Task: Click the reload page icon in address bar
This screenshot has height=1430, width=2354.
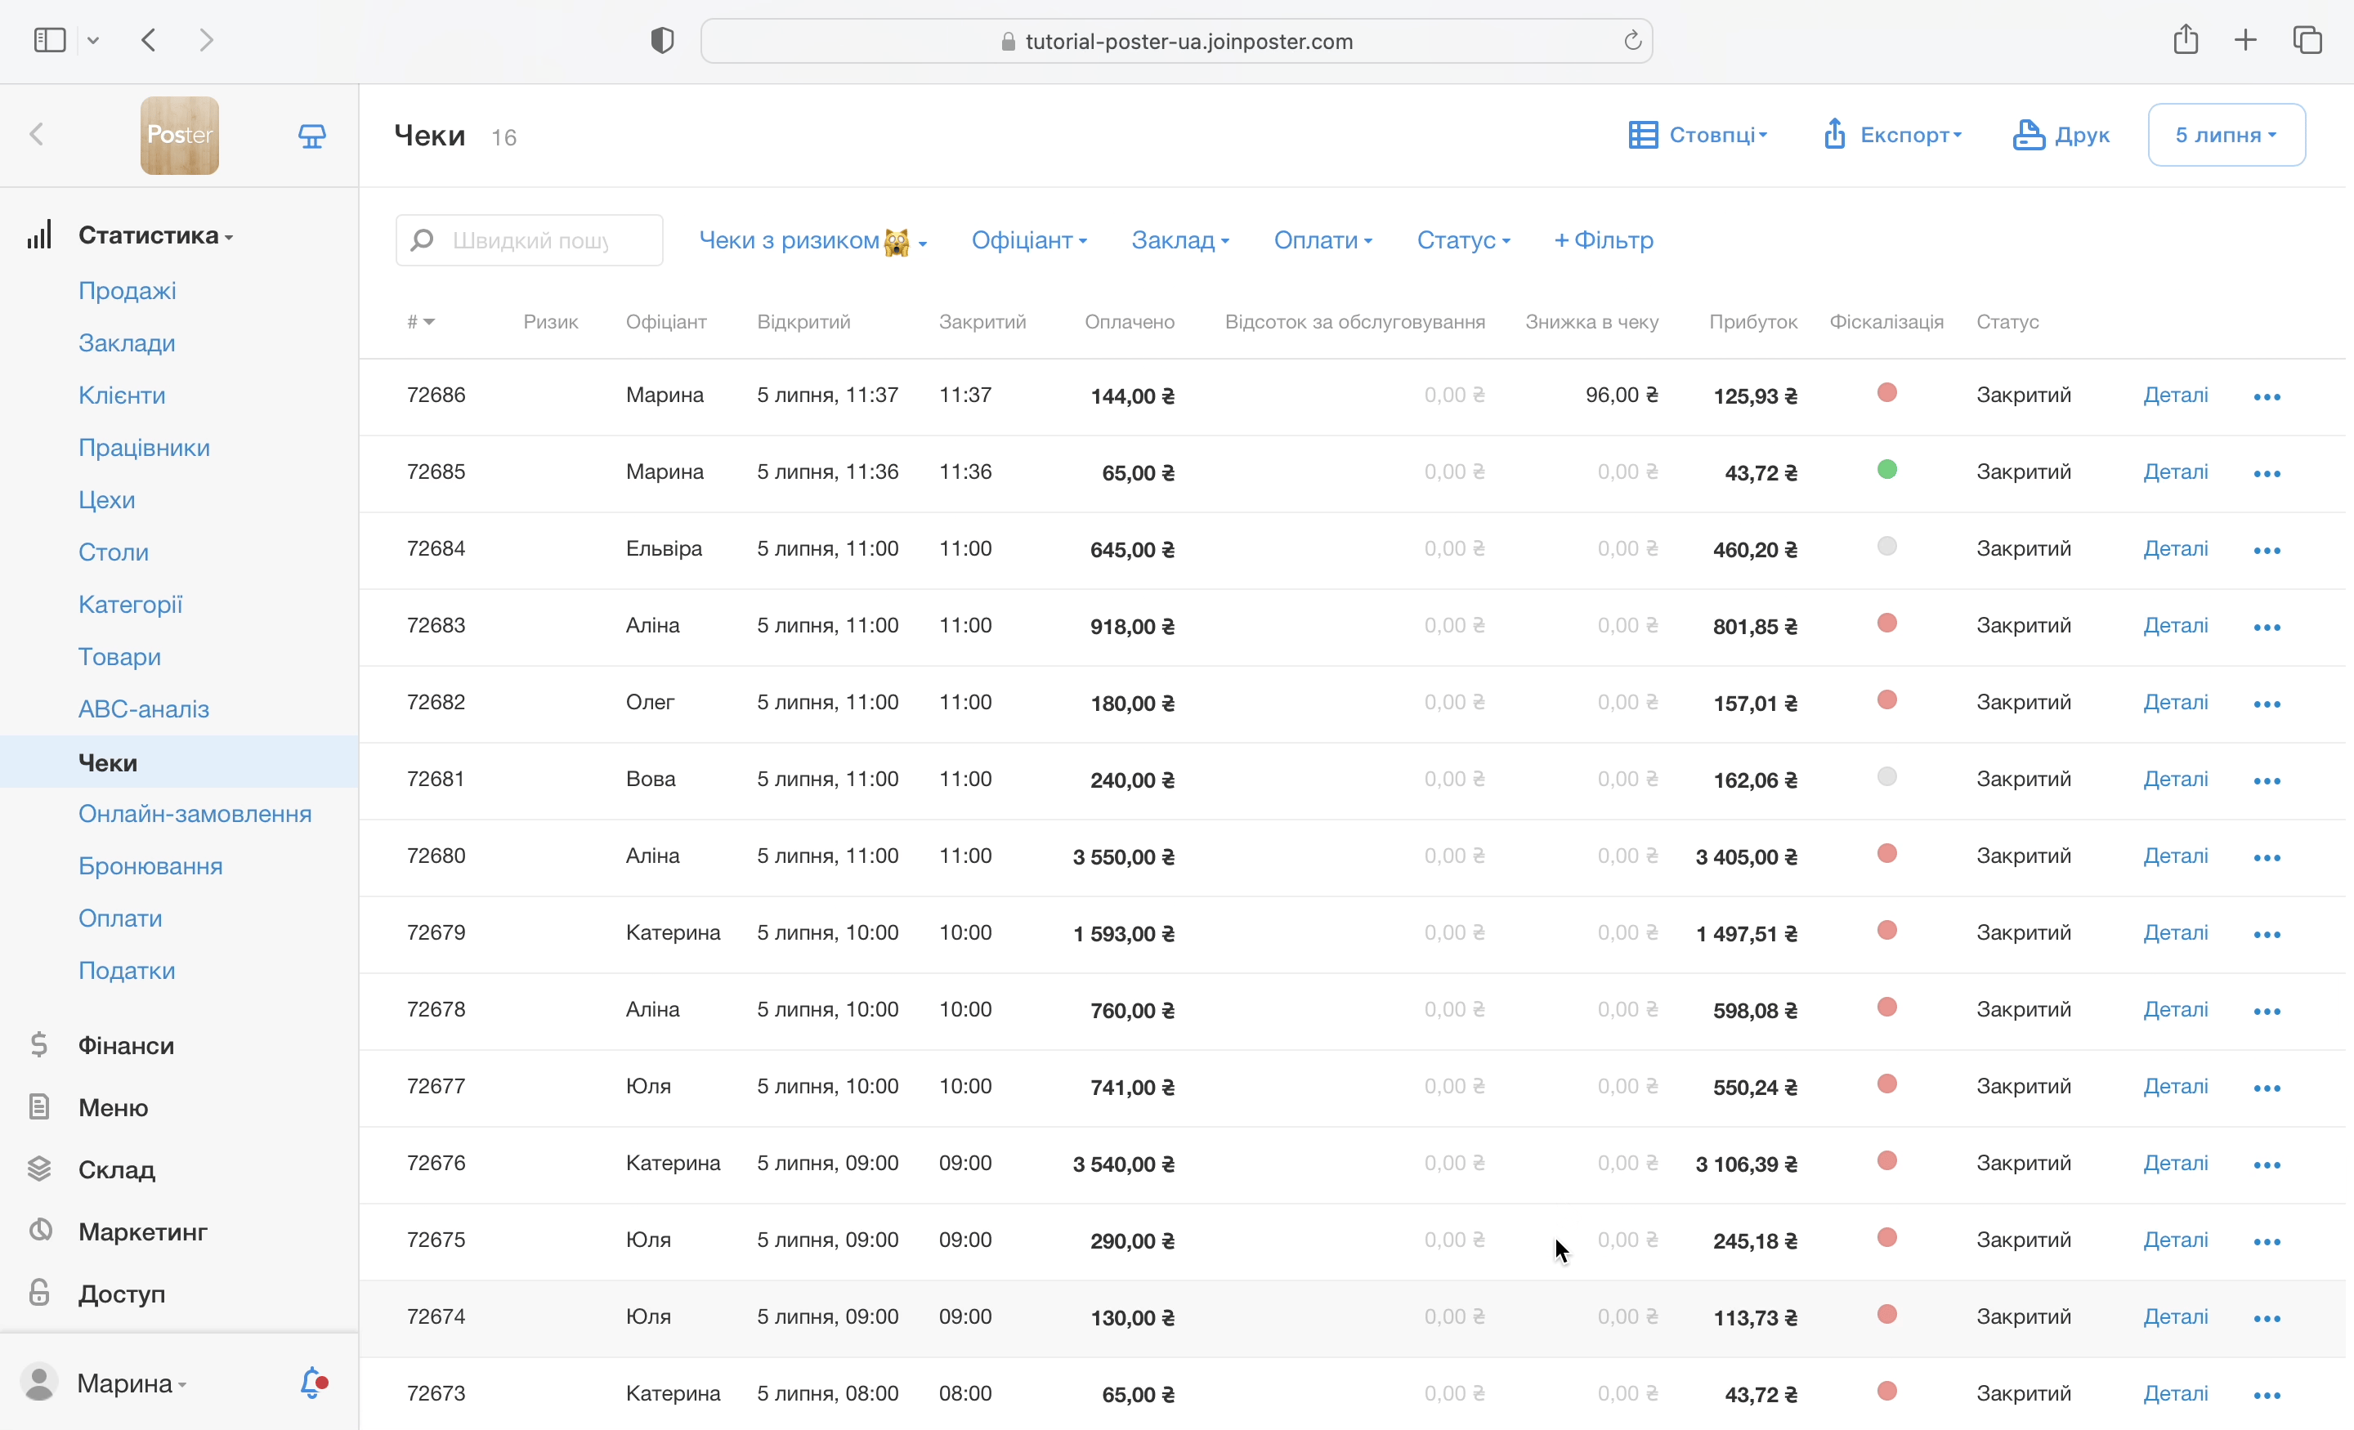Action: tap(1631, 41)
